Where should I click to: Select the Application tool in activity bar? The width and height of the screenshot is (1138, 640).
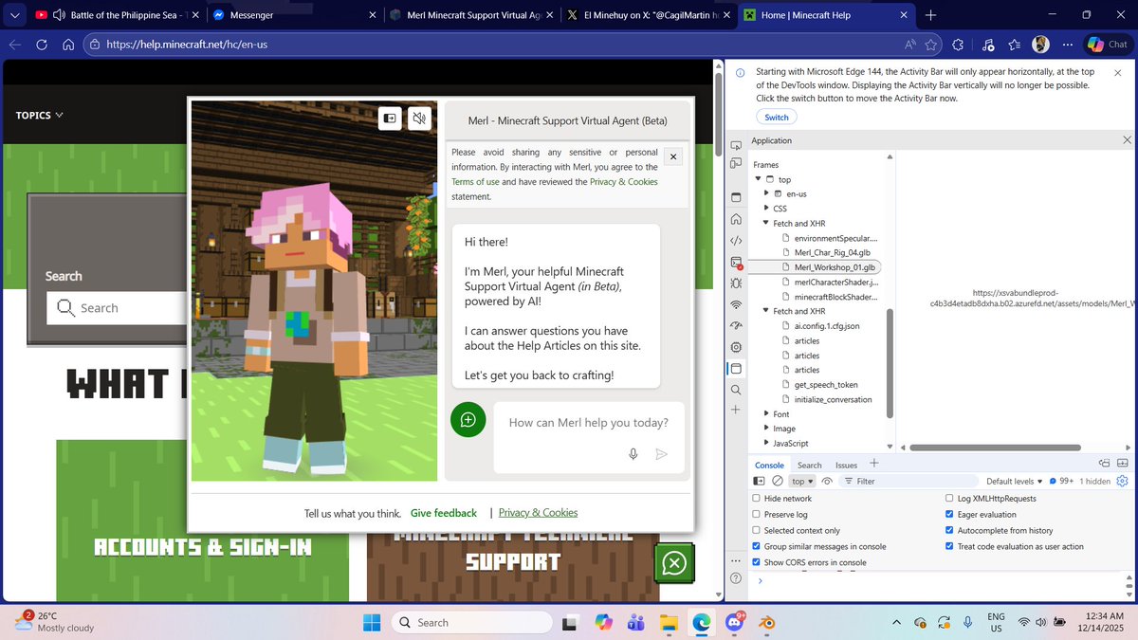(736, 369)
